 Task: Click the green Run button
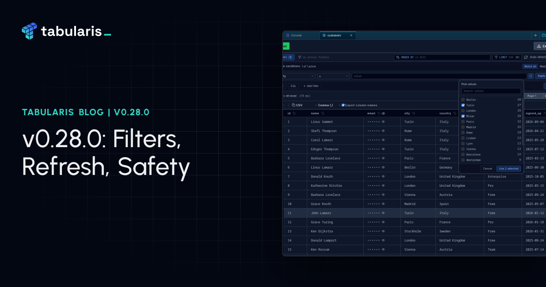286,46
